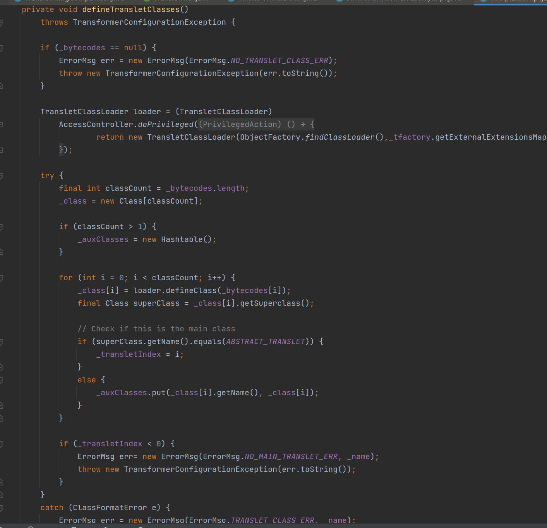Click the NO_MAIN_TRANSLET_ERR constant

(x=291, y=456)
